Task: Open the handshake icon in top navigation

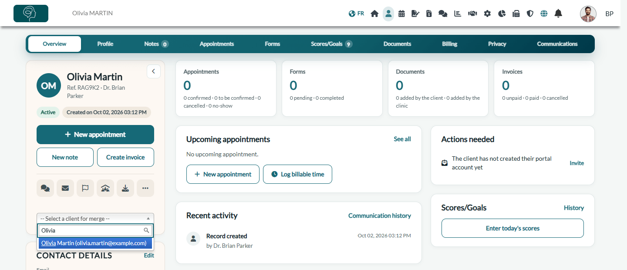Action: pyautogui.click(x=472, y=13)
